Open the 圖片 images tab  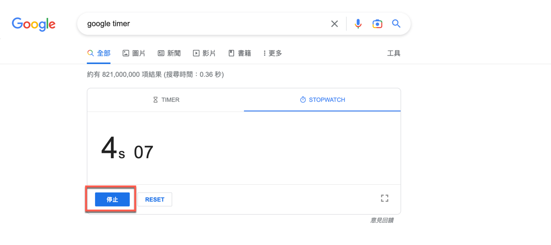pos(134,54)
